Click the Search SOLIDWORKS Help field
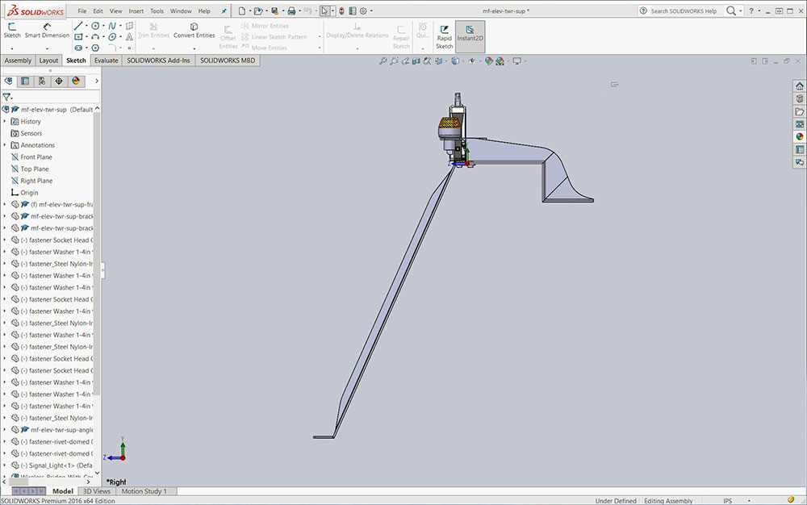Screen dimensions: 807x505 [683, 11]
